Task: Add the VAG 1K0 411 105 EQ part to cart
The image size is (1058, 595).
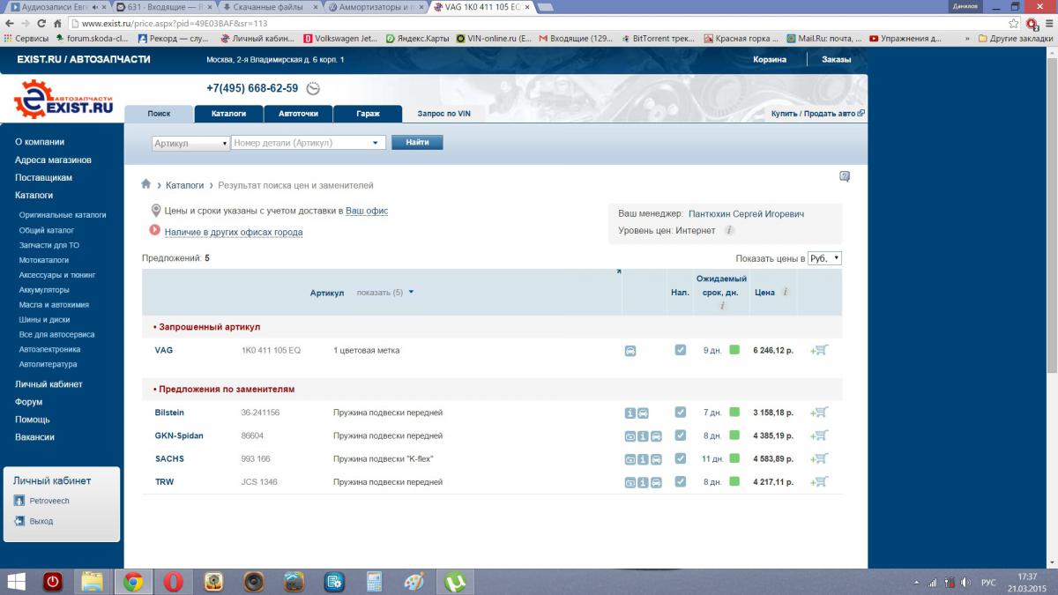Action: (819, 350)
